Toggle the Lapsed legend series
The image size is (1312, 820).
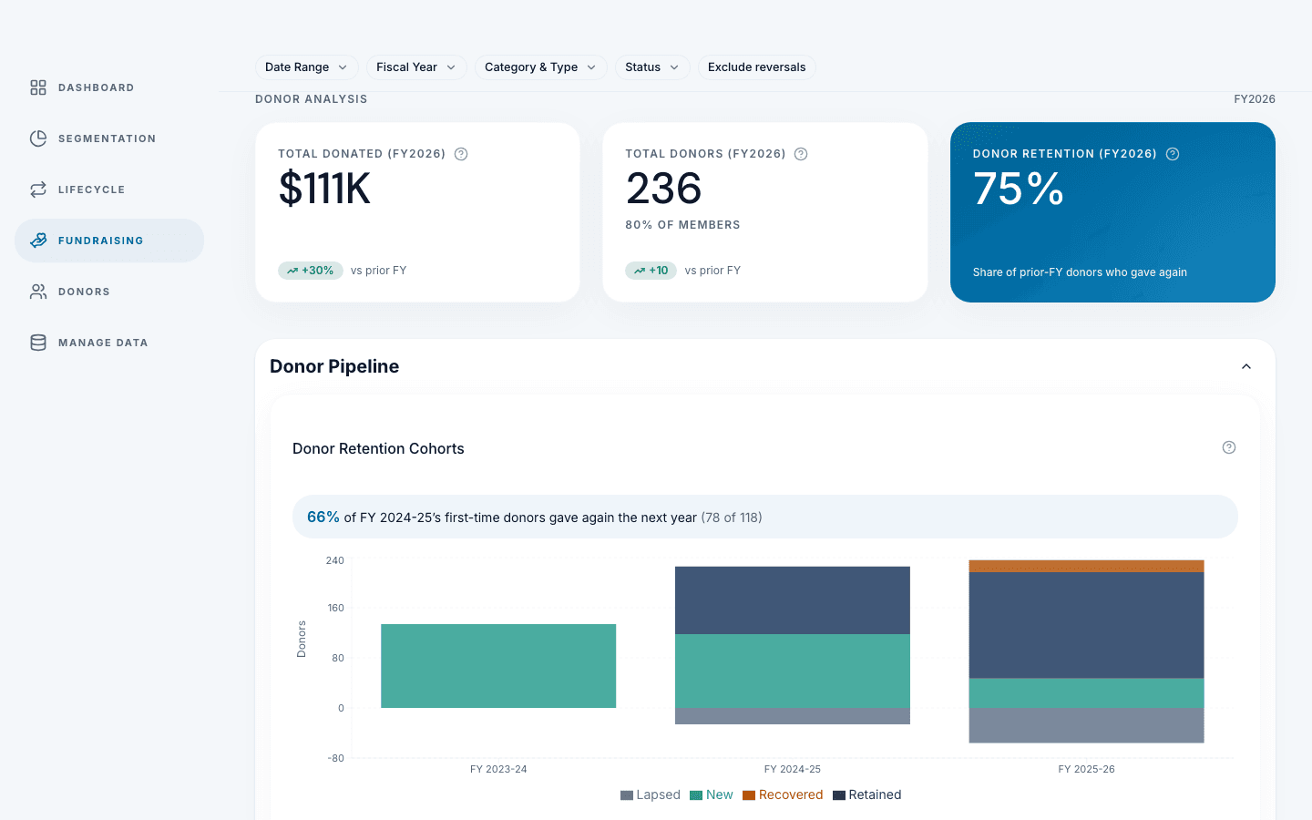[651, 794]
